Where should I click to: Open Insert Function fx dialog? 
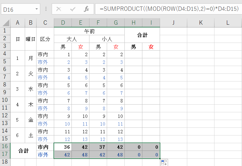86,9
